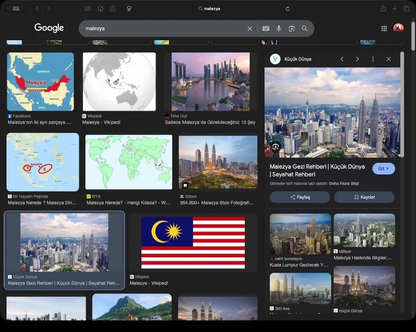Open the Time Out skyline thumbnail
Image resolution: width=416 pixels, height=332 pixels.
[x=211, y=82]
